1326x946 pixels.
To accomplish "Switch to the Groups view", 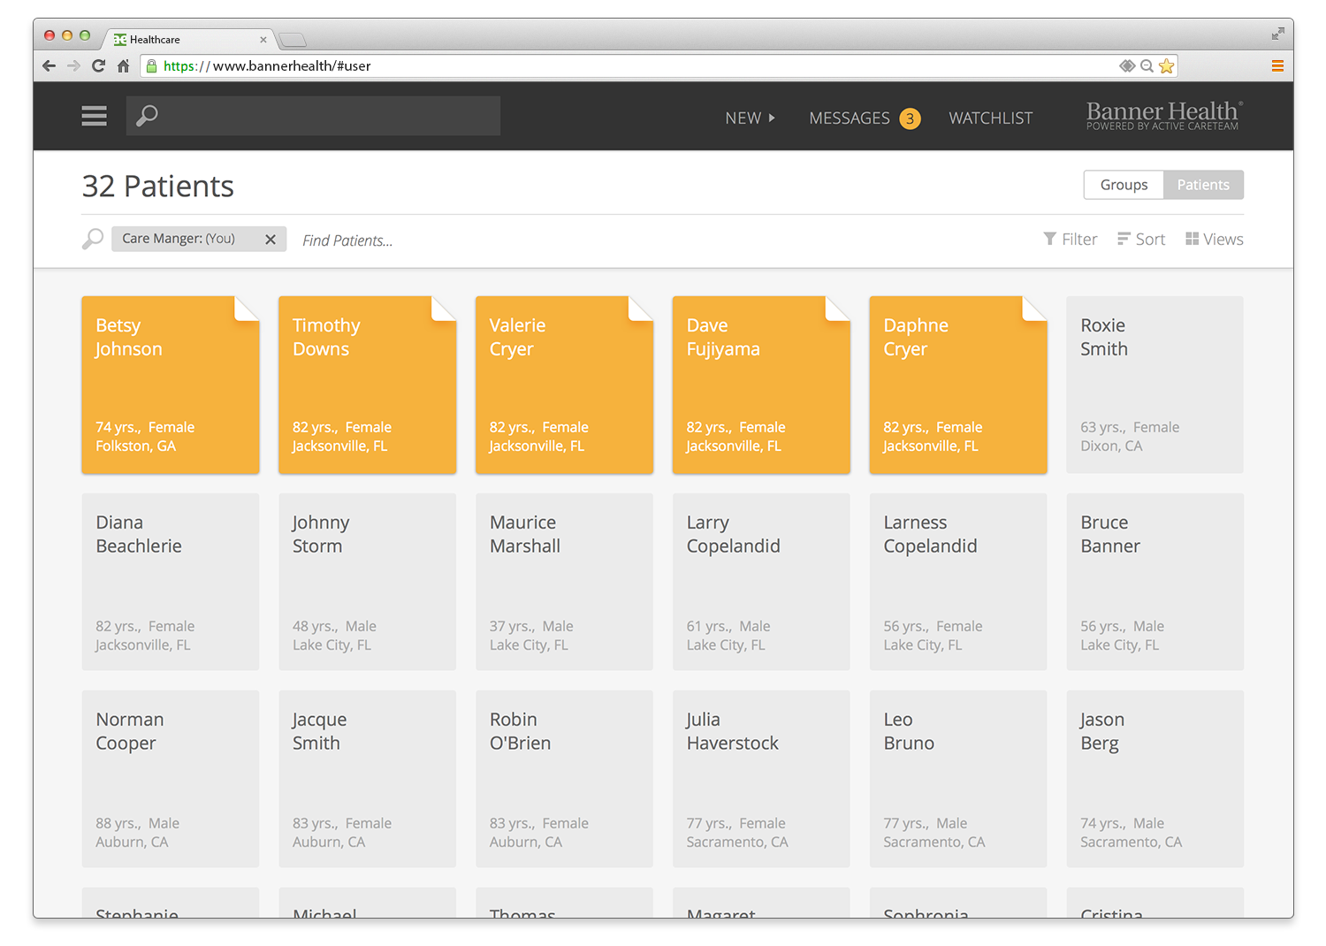I will tap(1124, 185).
